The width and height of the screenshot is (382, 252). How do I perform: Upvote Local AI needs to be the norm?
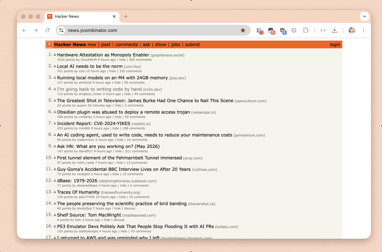click(x=55, y=66)
